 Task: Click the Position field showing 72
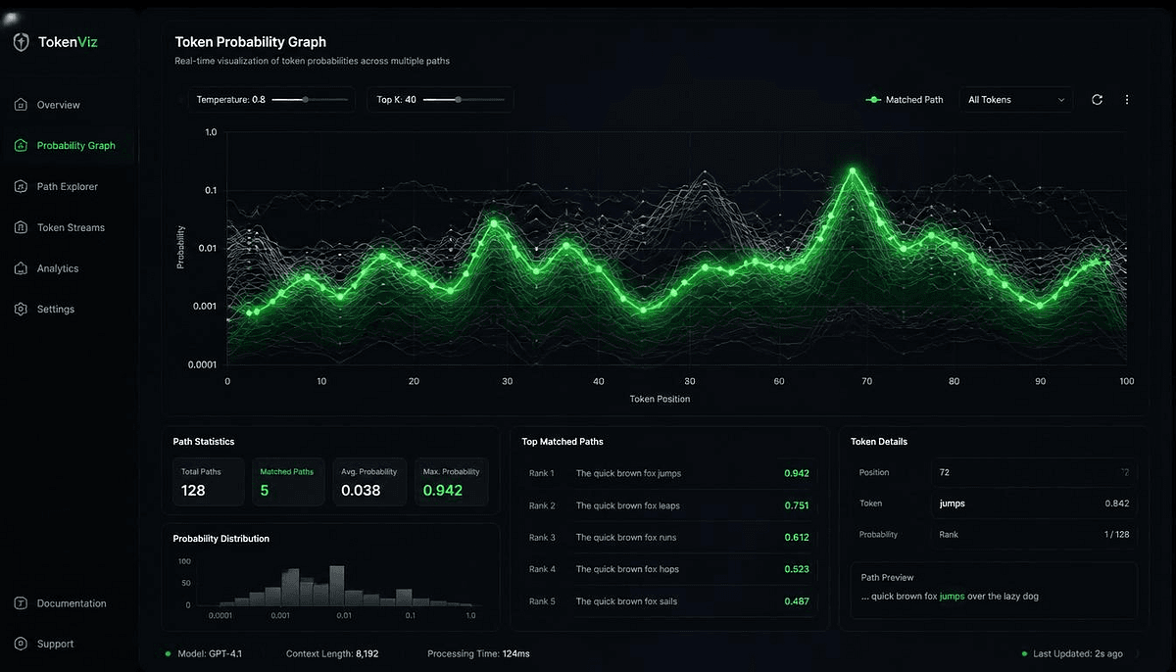[x=1034, y=472]
